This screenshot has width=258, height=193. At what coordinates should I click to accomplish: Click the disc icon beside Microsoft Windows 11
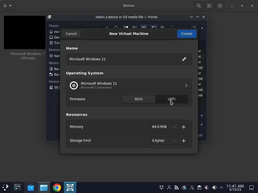(x=74, y=85)
